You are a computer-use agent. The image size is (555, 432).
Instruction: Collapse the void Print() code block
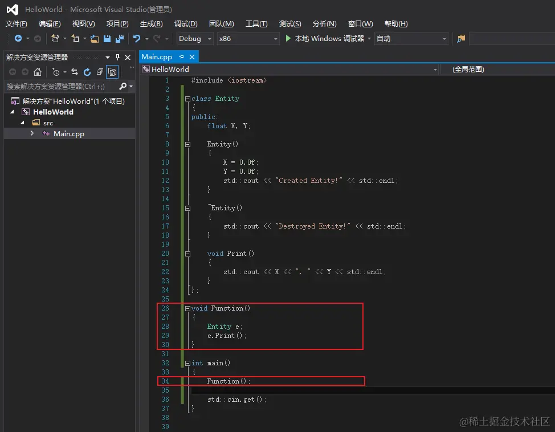187,254
